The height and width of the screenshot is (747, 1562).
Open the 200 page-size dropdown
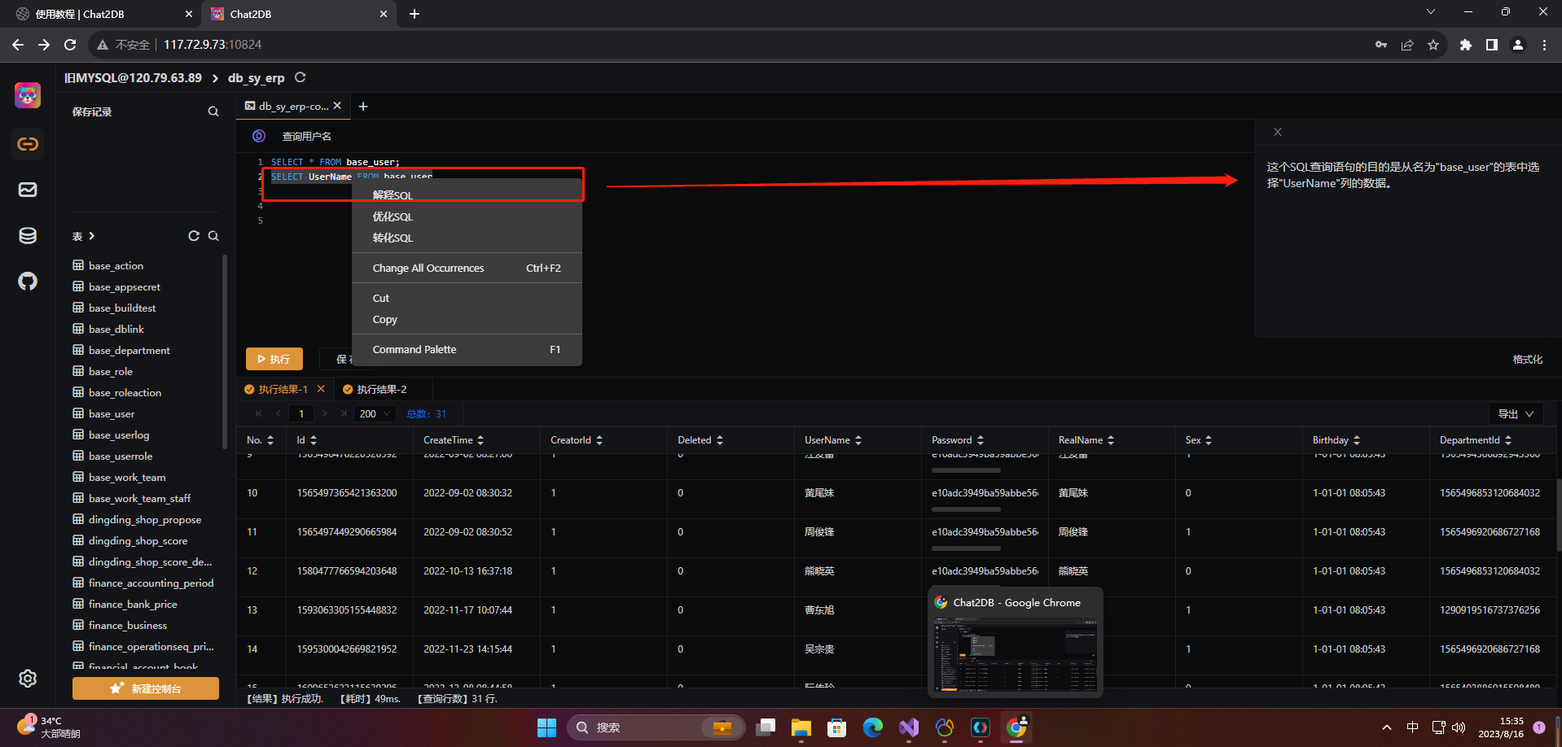[375, 413]
